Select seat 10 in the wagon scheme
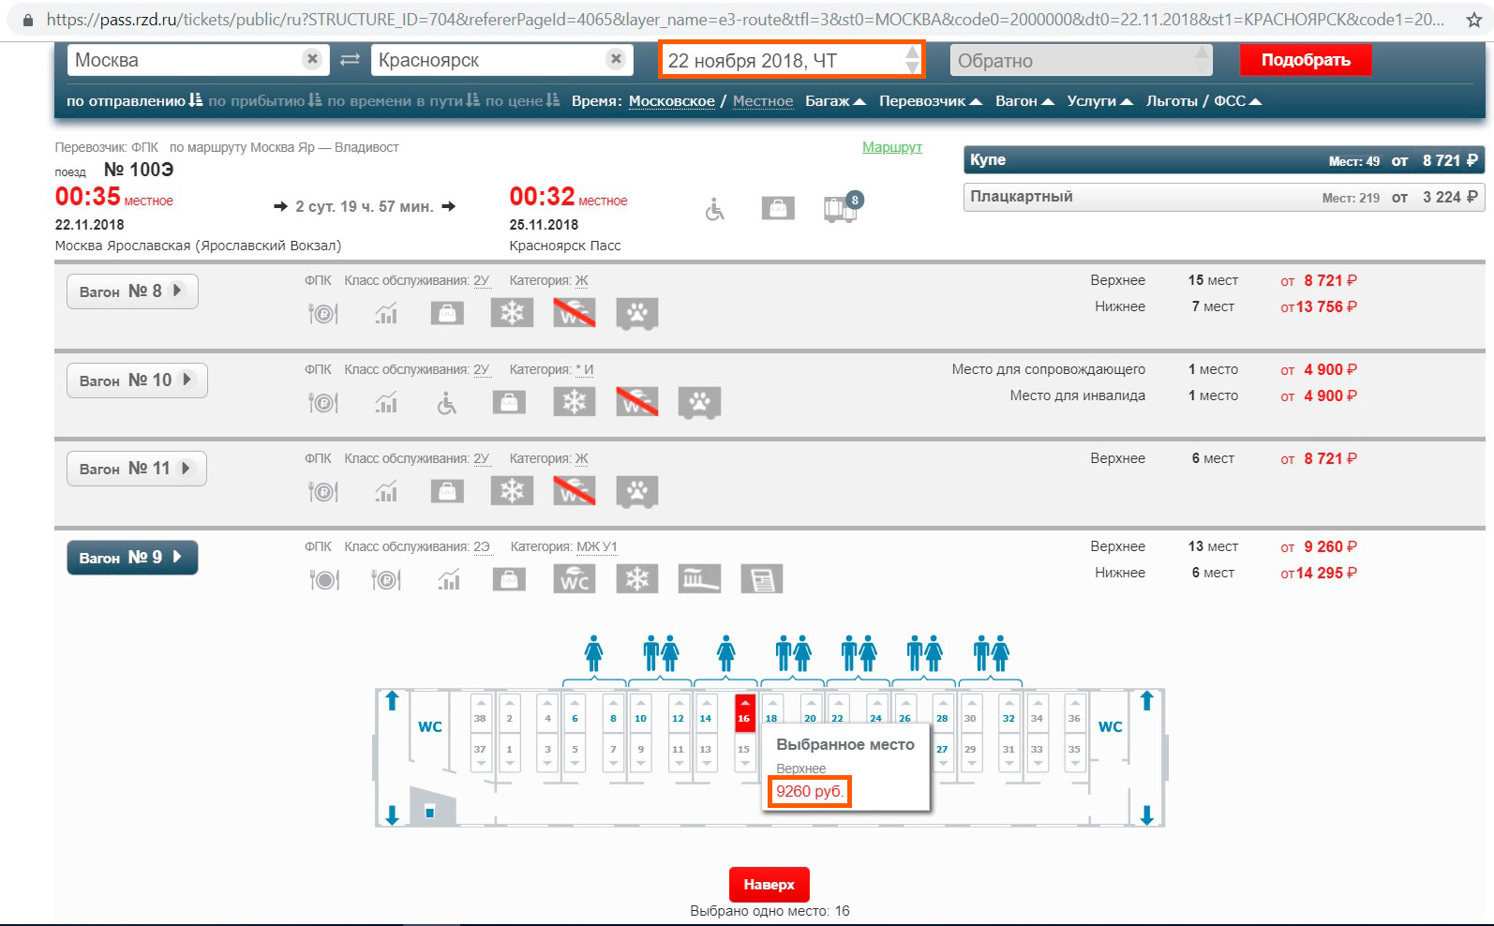Viewport: 1494px width, 926px height. [641, 714]
